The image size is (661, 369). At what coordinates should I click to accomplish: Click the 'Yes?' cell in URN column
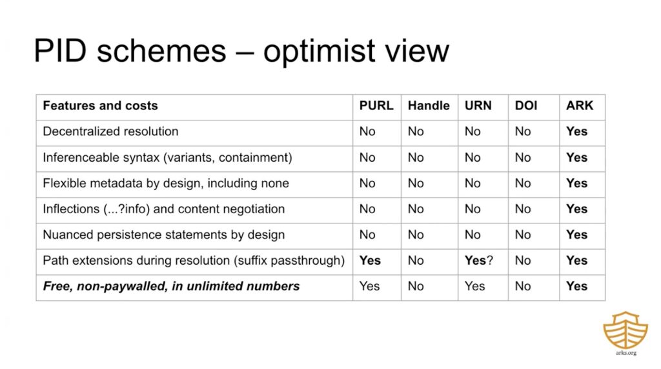479,260
